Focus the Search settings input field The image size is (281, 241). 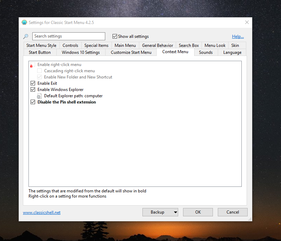(x=69, y=36)
